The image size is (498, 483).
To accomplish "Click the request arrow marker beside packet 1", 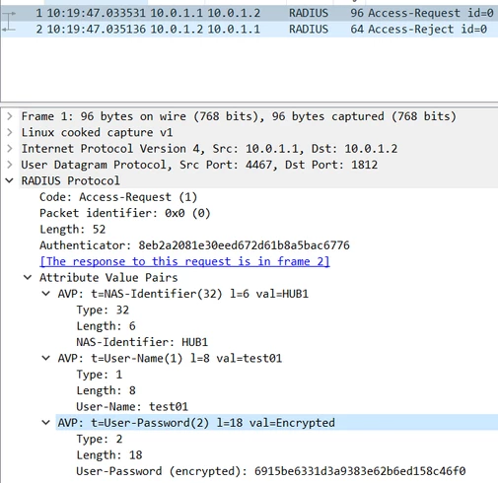I will pyautogui.click(x=9, y=14).
